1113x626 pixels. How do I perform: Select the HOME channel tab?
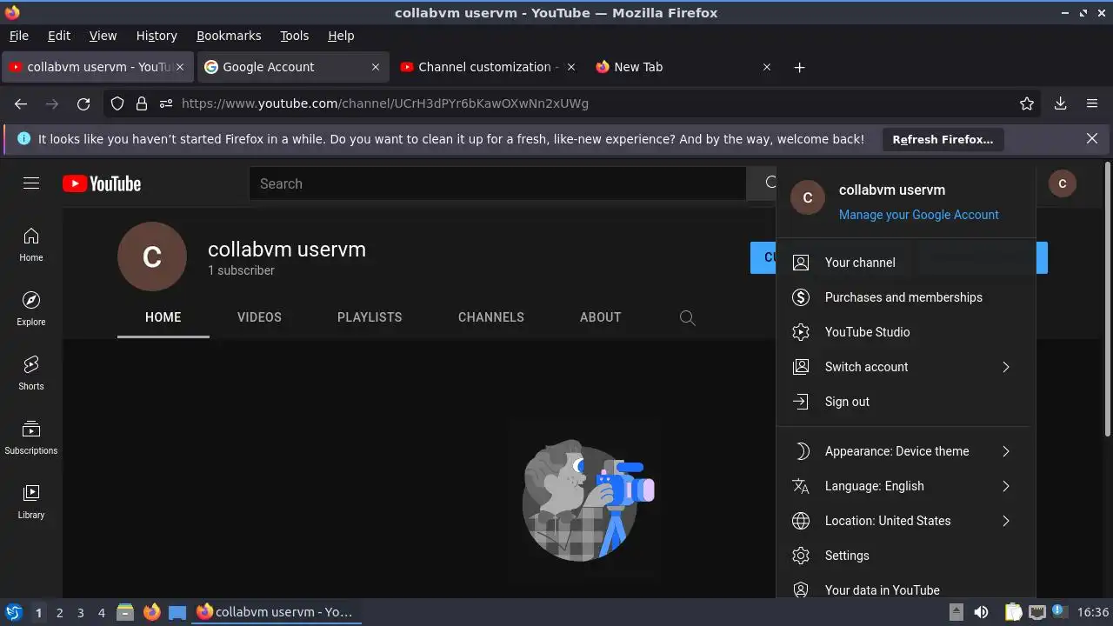click(163, 317)
